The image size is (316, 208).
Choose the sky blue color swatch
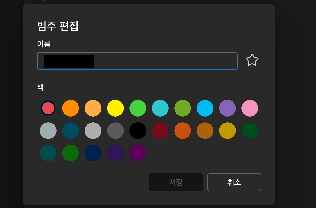click(x=205, y=108)
